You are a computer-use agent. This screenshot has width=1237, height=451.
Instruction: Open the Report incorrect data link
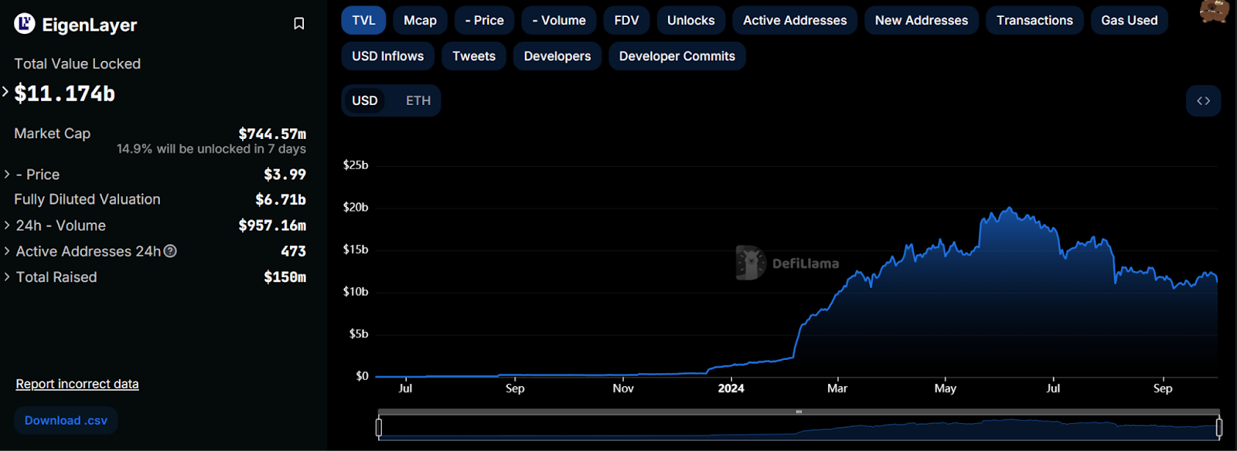[77, 384]
